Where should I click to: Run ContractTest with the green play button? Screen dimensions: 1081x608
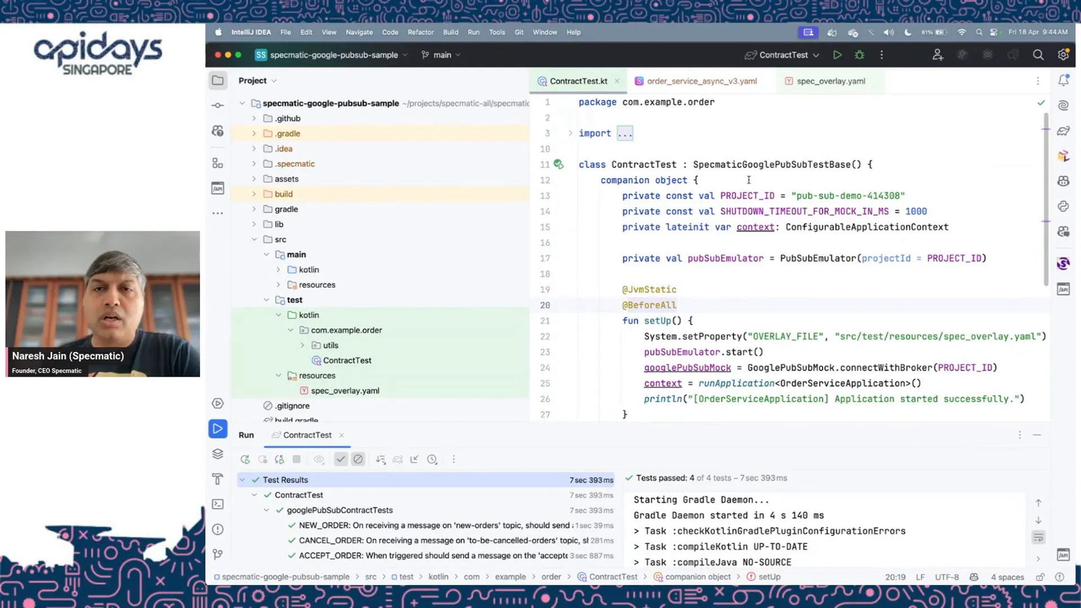click(x=837, y=55)
